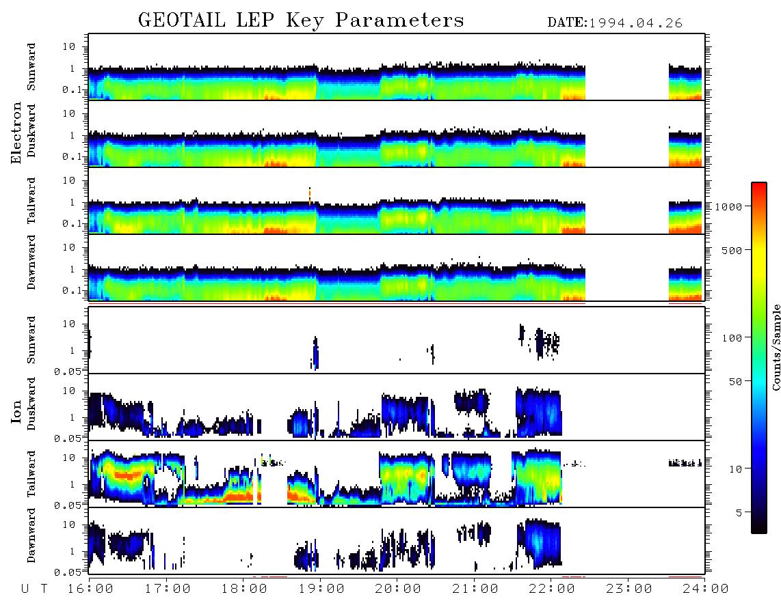Click the Electron Sunward spectrogram panel
The width and height of the screenshot is (781, 601).
pos(397,67)
